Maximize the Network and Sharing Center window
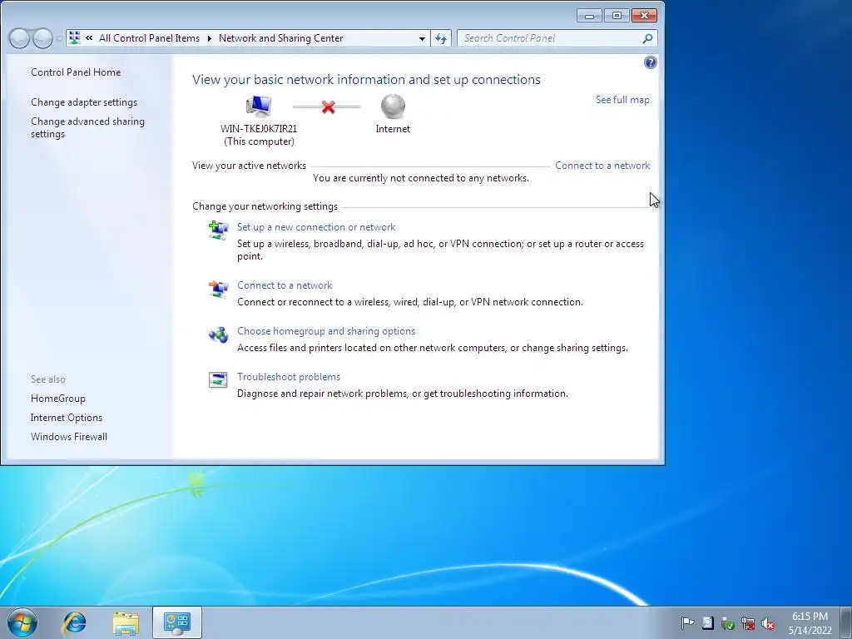Screen dimensions: 852x639 click(617, 16)
